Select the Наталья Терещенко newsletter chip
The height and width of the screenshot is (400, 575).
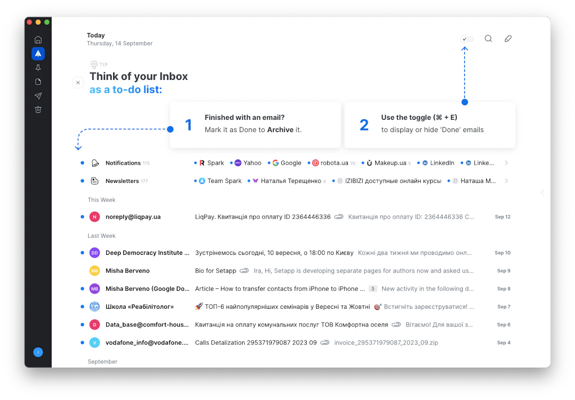(x=289, y=181)
